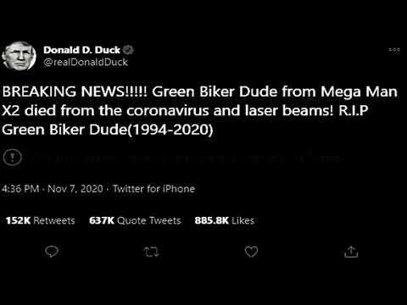Open the Twitter for iPhone source link

[x=153, y=189]
